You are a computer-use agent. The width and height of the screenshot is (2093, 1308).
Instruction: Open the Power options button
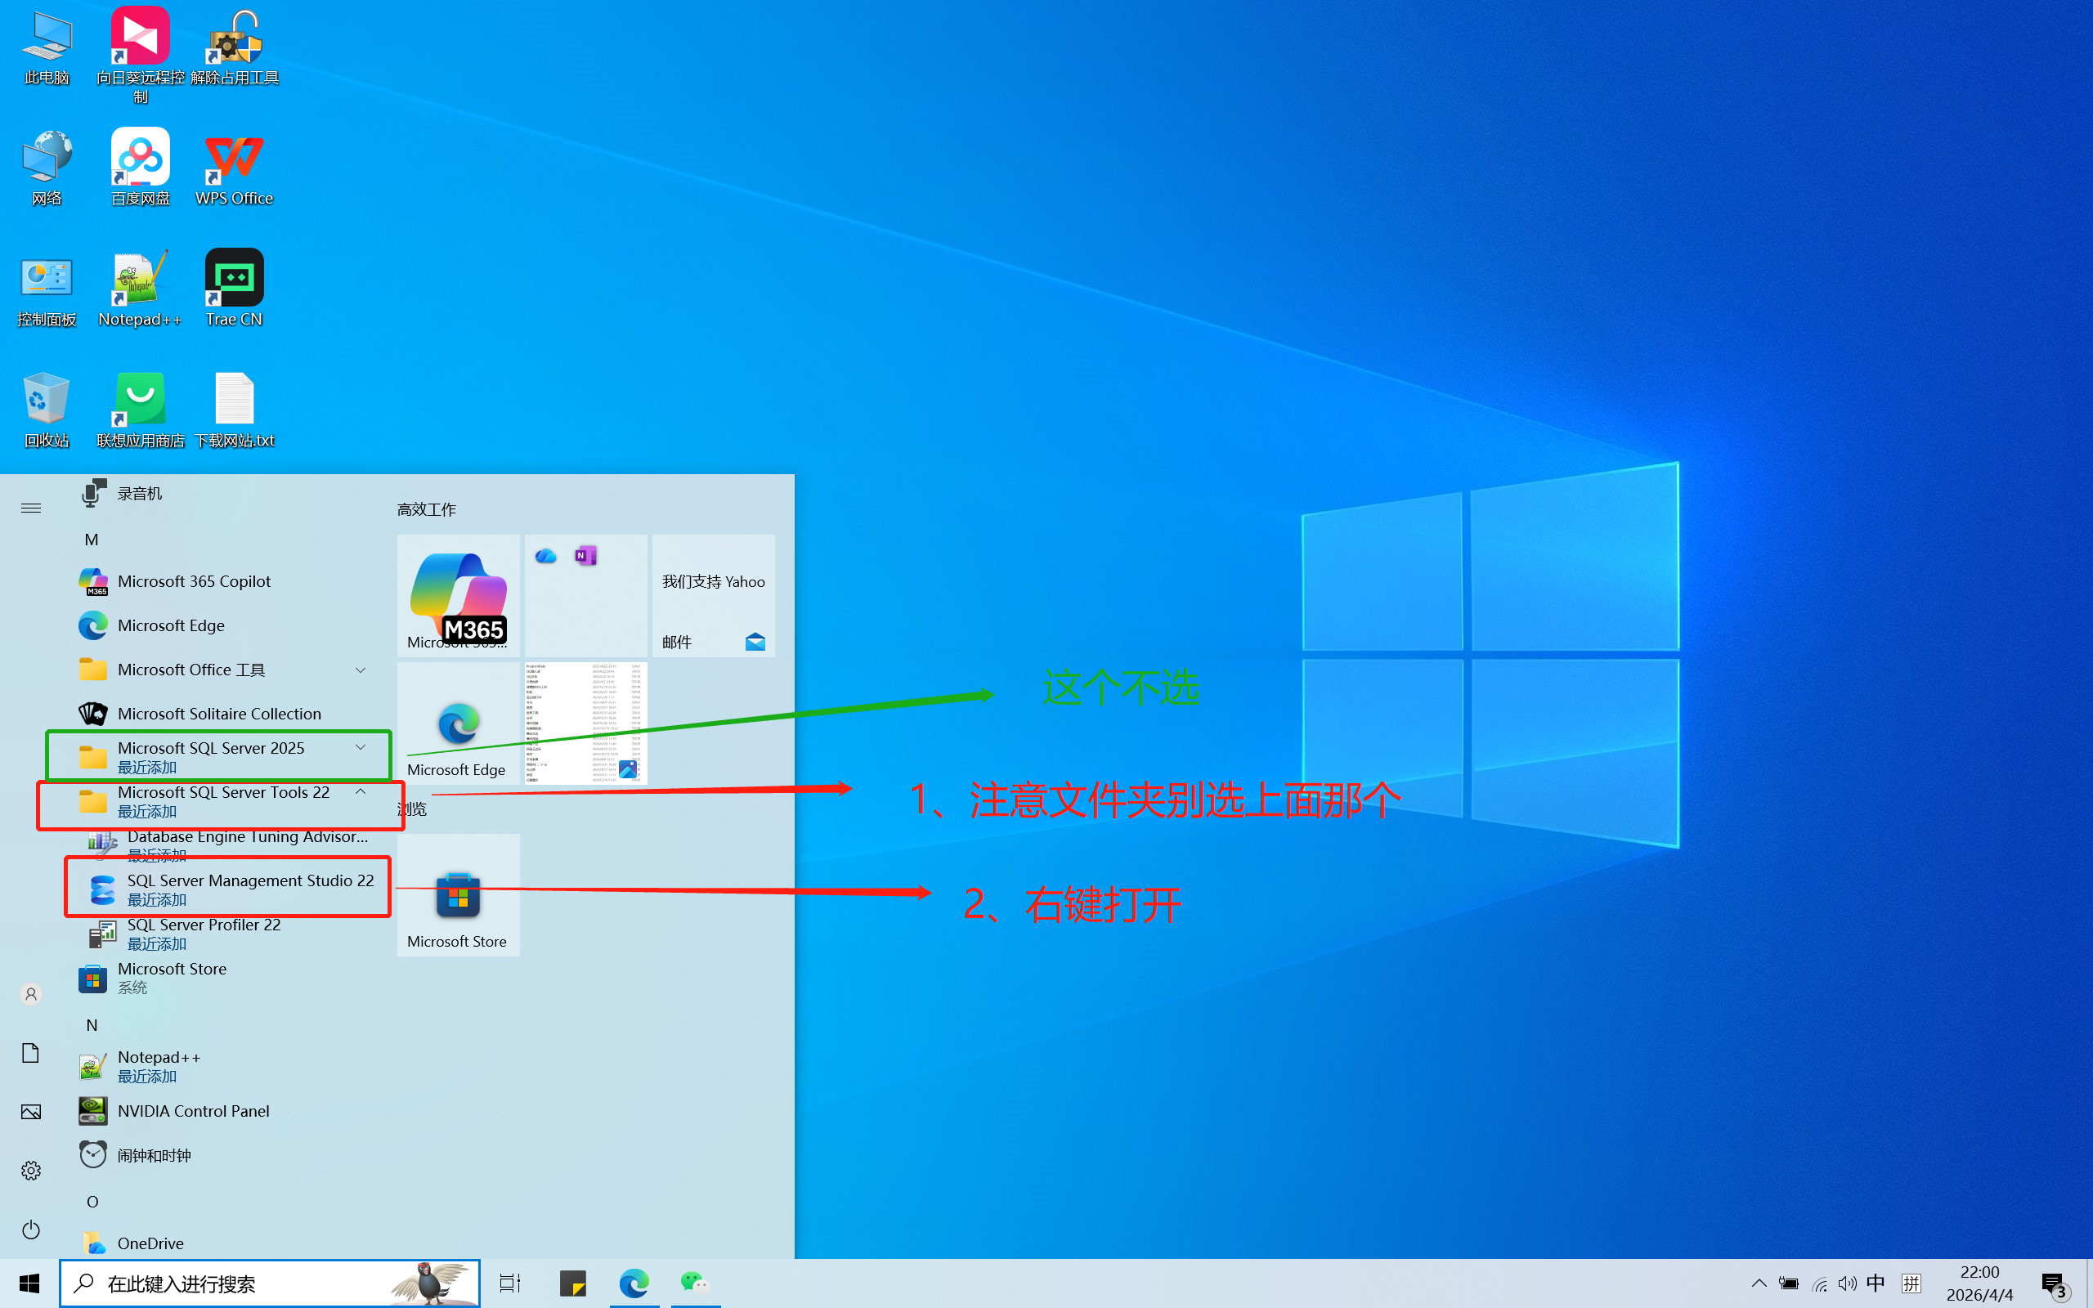[x=31, y=1230]
